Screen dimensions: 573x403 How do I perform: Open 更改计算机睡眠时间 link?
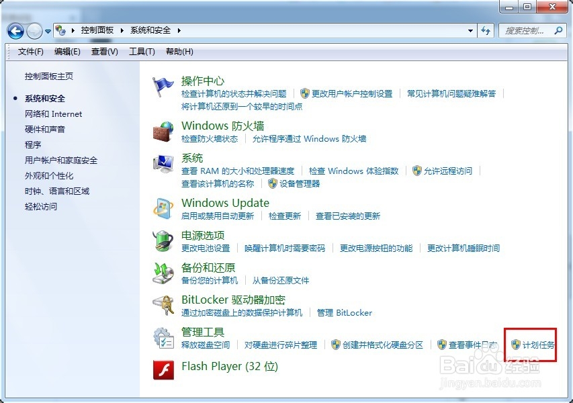pos(464,249)
